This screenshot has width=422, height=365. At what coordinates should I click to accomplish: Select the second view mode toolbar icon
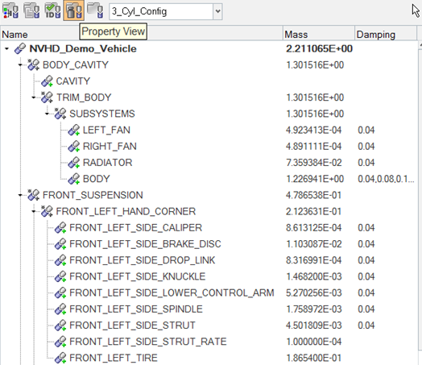tap(31, 10)
